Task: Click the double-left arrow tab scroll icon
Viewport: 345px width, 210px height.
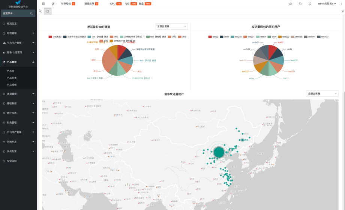Action: (40, 11)
